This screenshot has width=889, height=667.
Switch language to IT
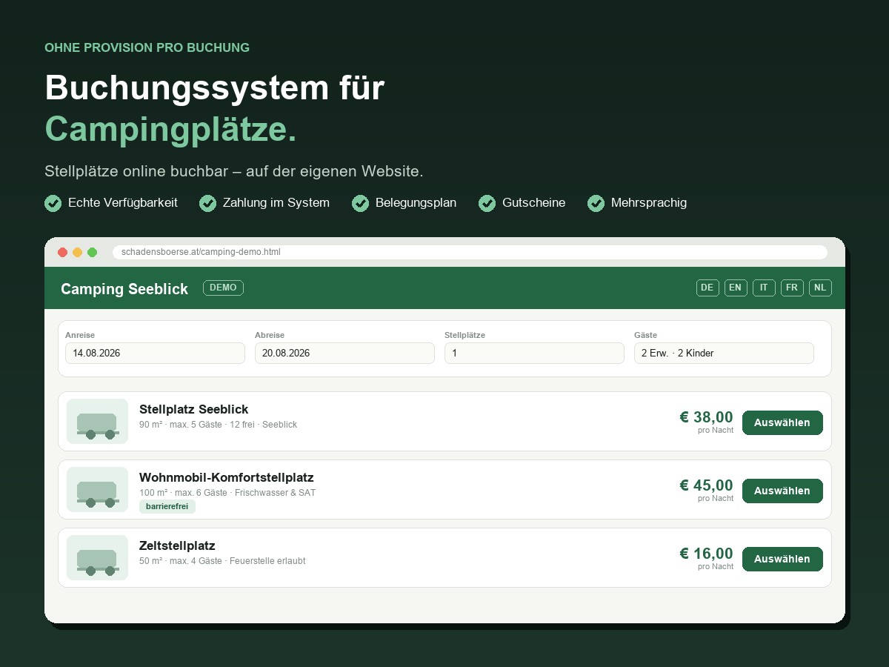(764, 288)
